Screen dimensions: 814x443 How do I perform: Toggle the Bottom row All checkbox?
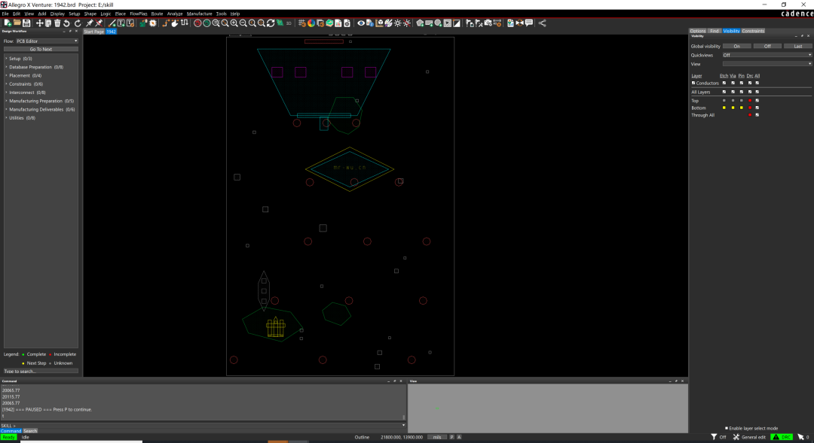[x=757, y=108]
